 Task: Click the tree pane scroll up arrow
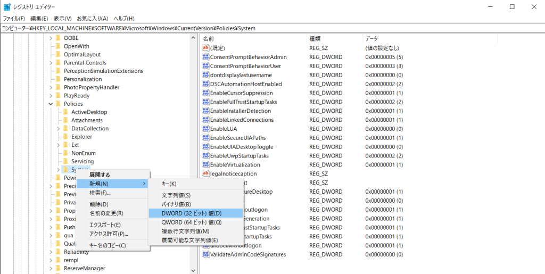click(194, 37)
